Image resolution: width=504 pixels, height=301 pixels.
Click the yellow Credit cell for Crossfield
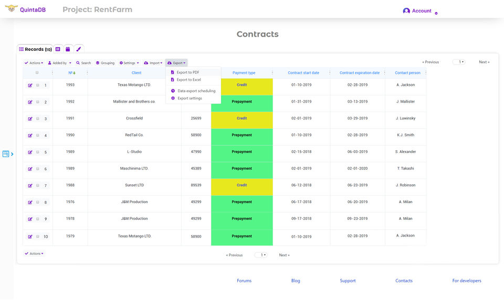pyautogui.click(x=241, y=118)
